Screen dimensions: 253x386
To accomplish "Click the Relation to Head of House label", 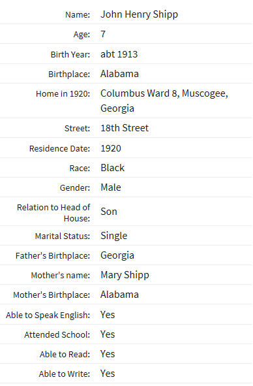I will tap(53, 213).
